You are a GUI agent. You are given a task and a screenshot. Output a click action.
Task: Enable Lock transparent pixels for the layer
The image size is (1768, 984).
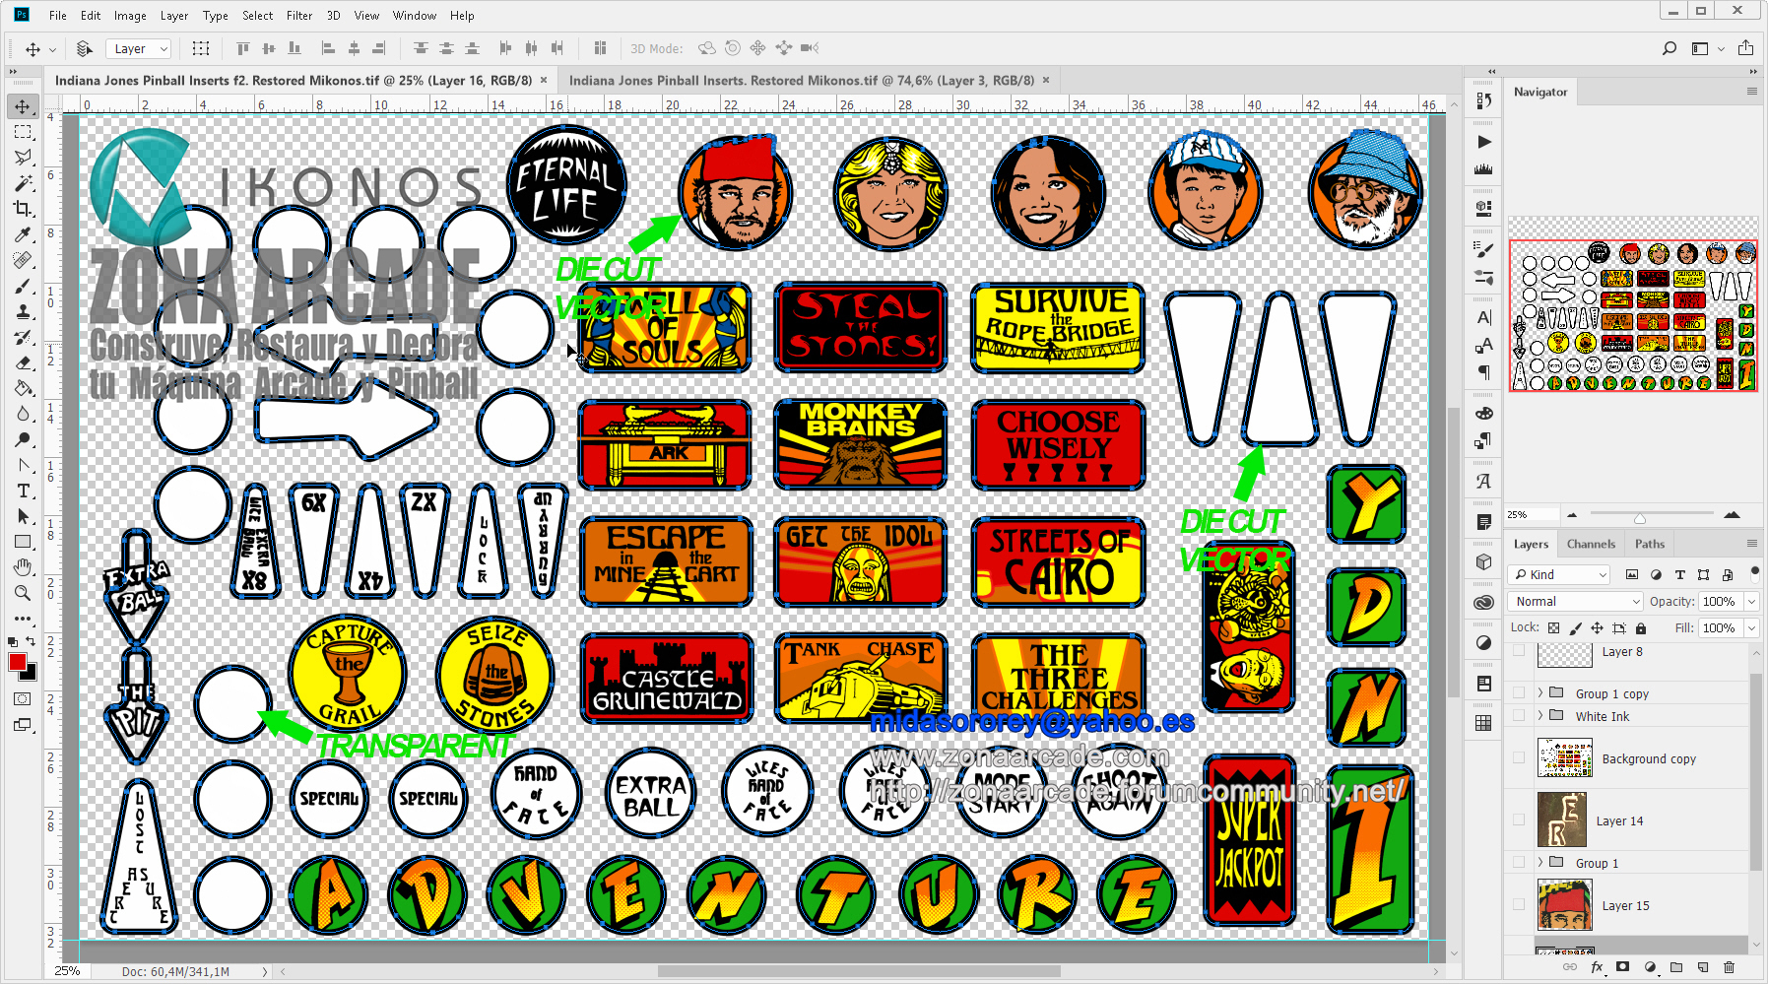pyautogui.click(x=1552, y=627)
